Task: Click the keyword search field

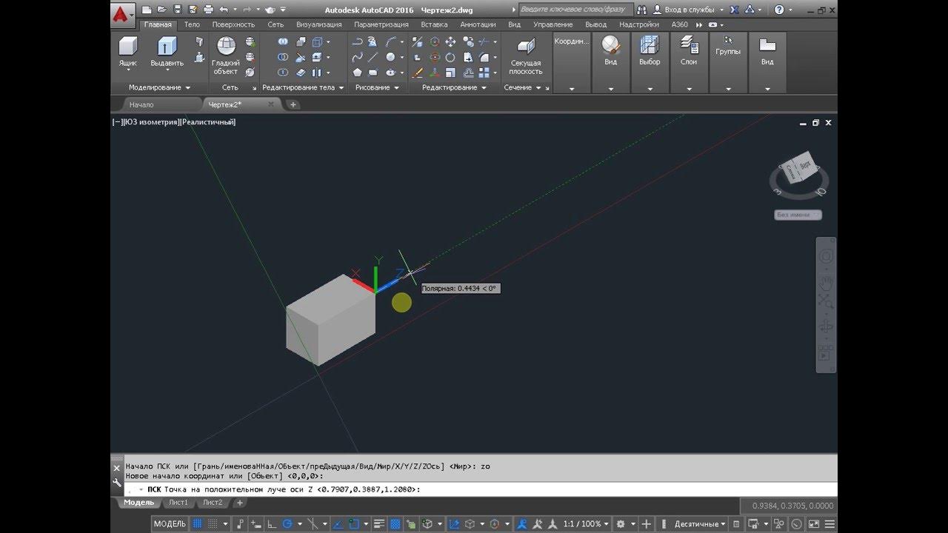Action: [x=575, y=10]
